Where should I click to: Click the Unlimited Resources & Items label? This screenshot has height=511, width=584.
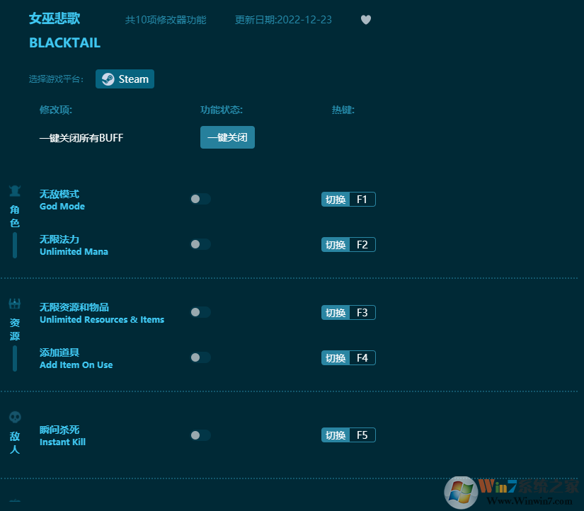[x=102, y=320]
